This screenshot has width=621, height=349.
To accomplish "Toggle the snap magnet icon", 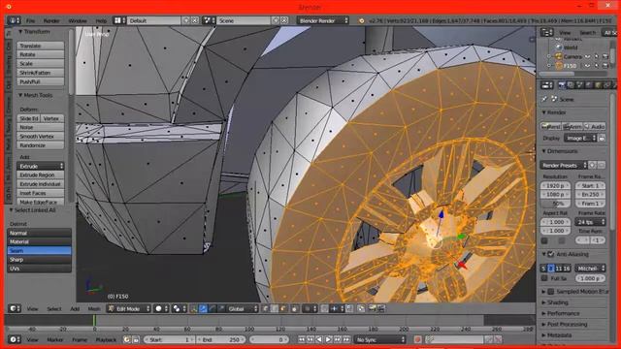I will coord(324,308).
